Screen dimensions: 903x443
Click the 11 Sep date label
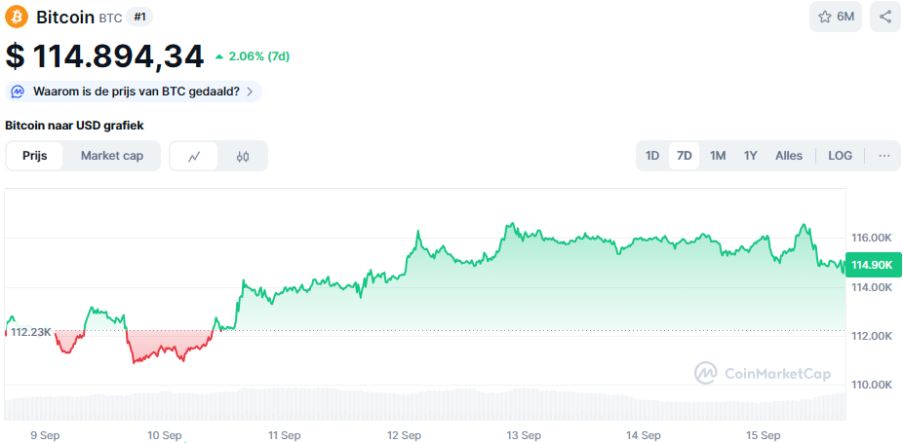[285, 435]
